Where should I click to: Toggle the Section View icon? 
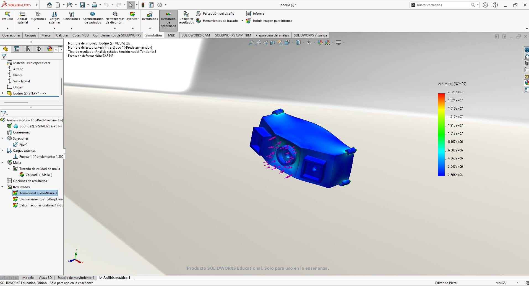[x=273, y=43]
